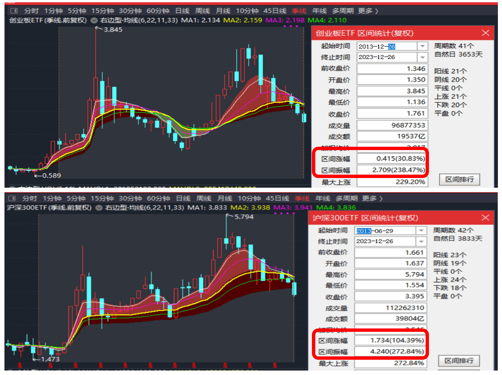The height and width of the screenshot is (375, 502).
Task: Select 年线 tab in top chart toolbar
Action: click(319, 11)
